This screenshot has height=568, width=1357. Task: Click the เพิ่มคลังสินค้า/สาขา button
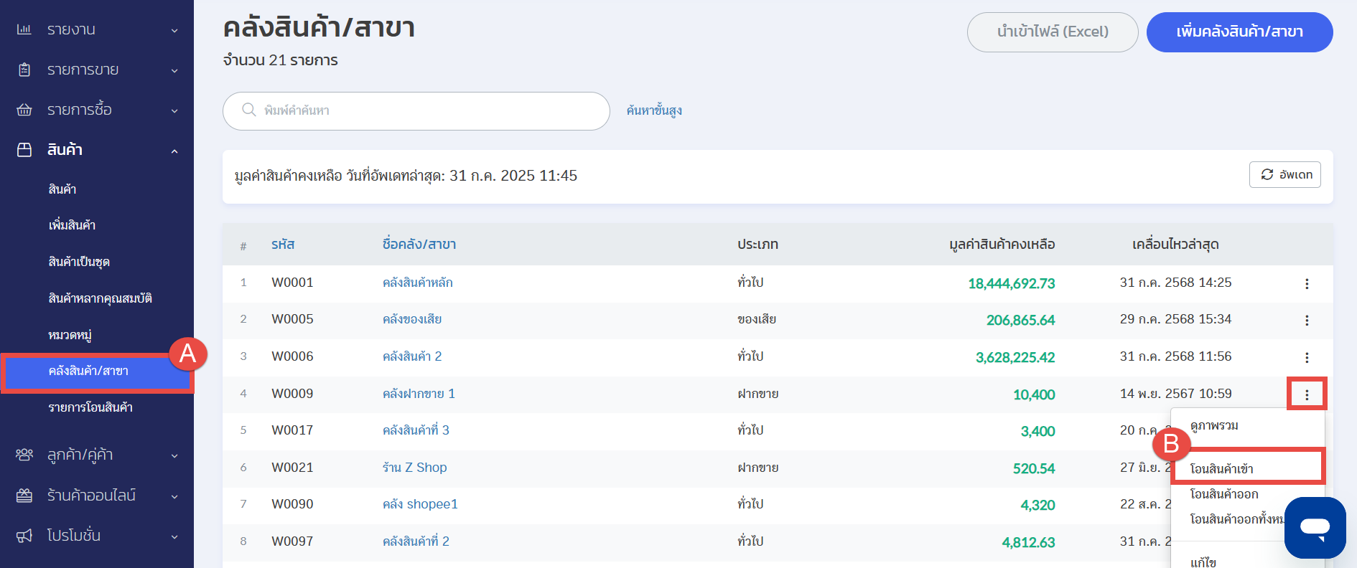click(1239, 32)
